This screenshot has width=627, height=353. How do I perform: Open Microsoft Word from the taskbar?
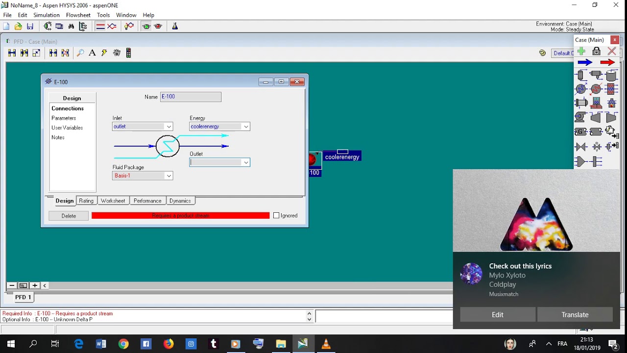101,344
